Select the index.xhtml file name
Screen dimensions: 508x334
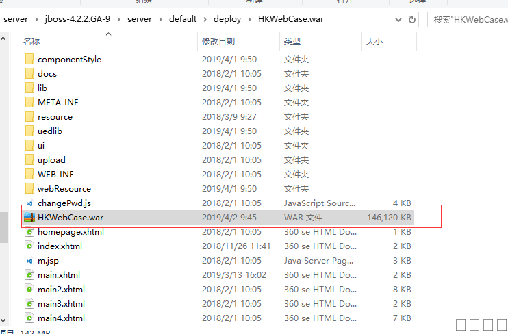tap(60, 246)
